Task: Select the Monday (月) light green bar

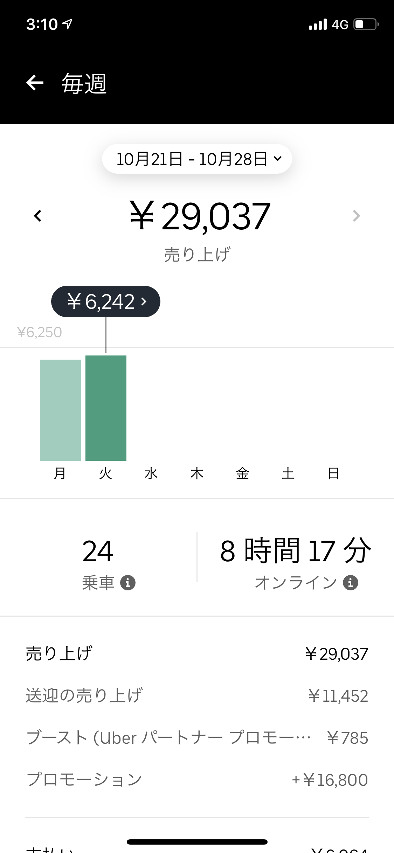Action: coord(60,410)
